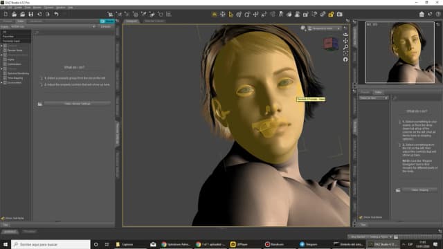Click the New scene icon

6,14
